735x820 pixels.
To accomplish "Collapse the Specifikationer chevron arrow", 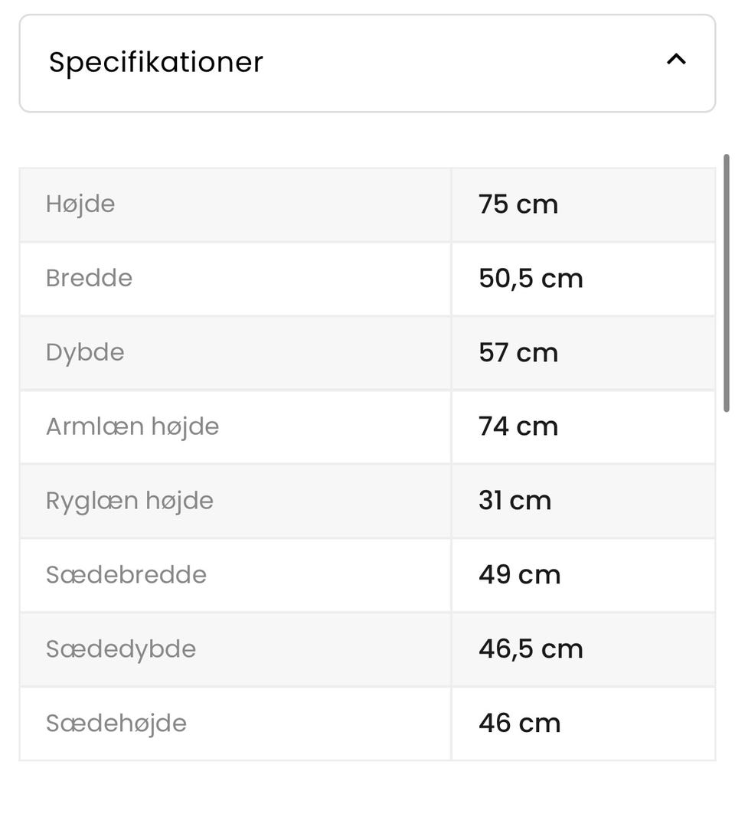I will coord(676,59).
